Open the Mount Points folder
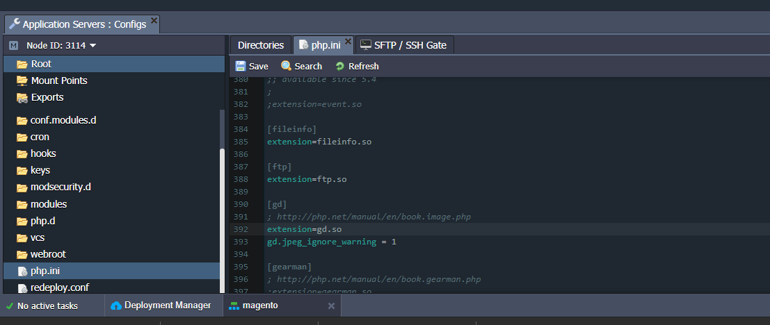 tap(59, 81)
